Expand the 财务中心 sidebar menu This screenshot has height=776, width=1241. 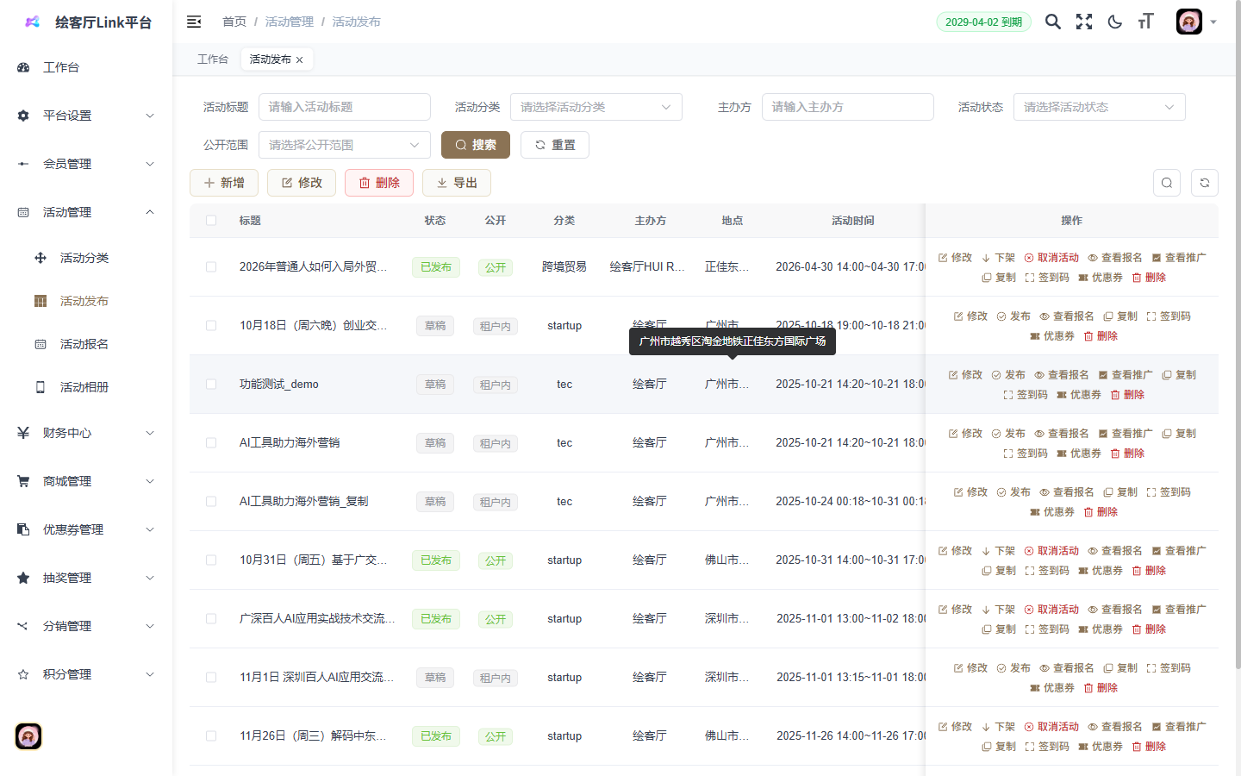pos(86,433)
